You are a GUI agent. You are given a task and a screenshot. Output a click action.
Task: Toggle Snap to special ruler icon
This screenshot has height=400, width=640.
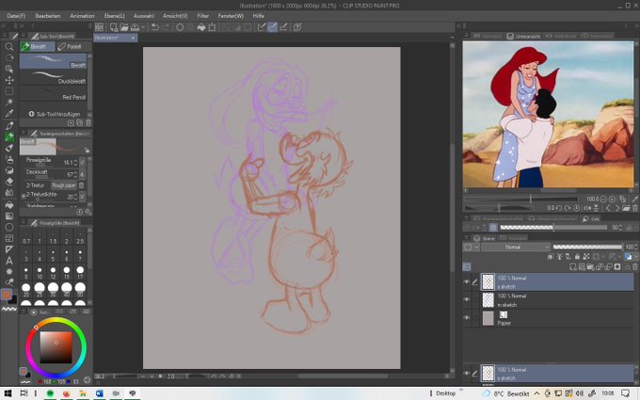pyautogui.click(x=262, y=27)
